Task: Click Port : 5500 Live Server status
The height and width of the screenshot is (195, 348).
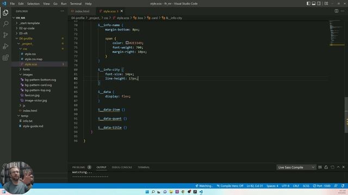Action: tap(321, 186)
